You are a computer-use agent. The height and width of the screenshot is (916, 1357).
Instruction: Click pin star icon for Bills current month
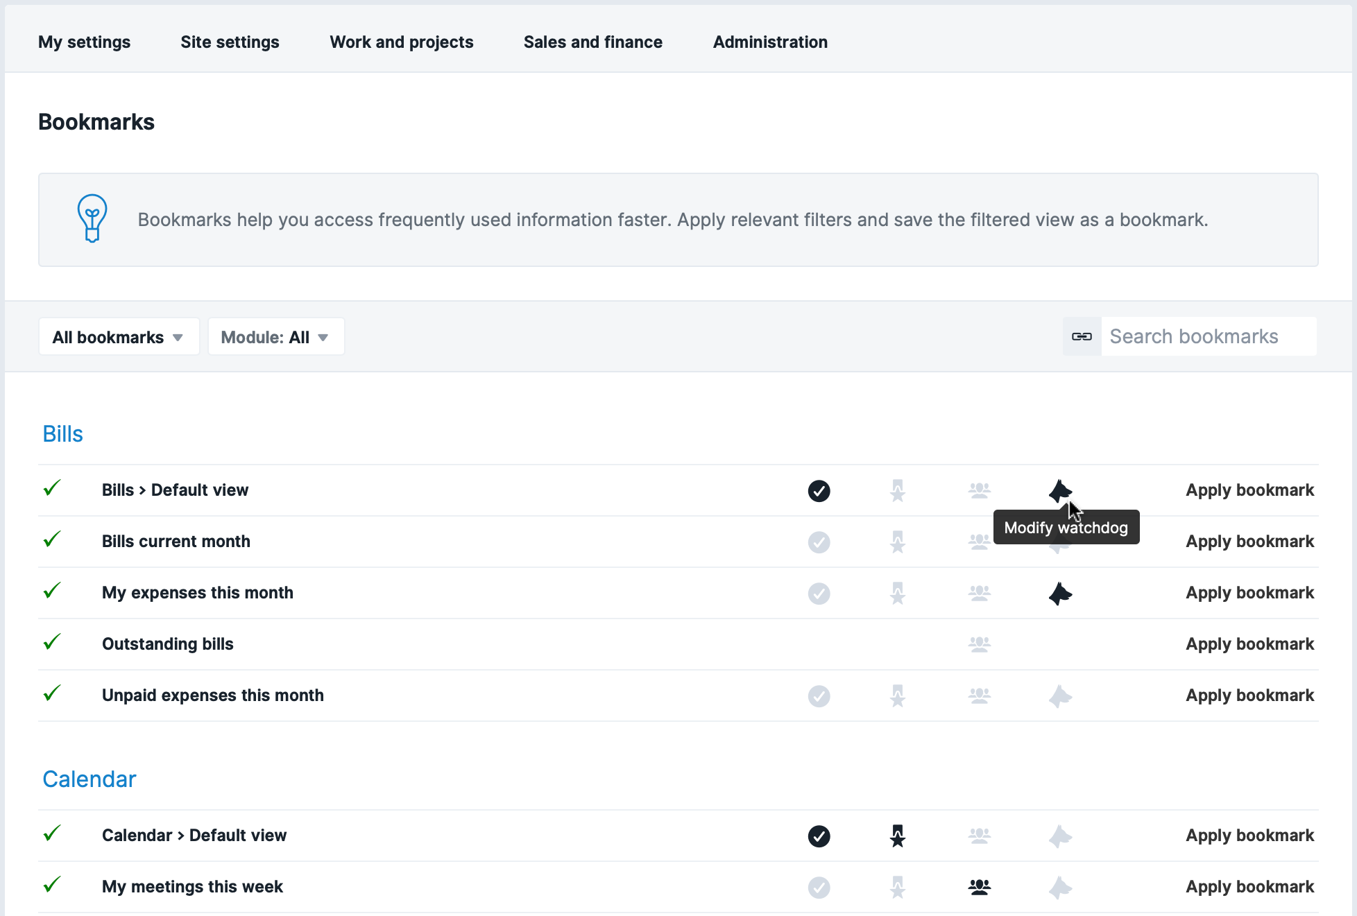pyautogui.click(x=897, y=542)
